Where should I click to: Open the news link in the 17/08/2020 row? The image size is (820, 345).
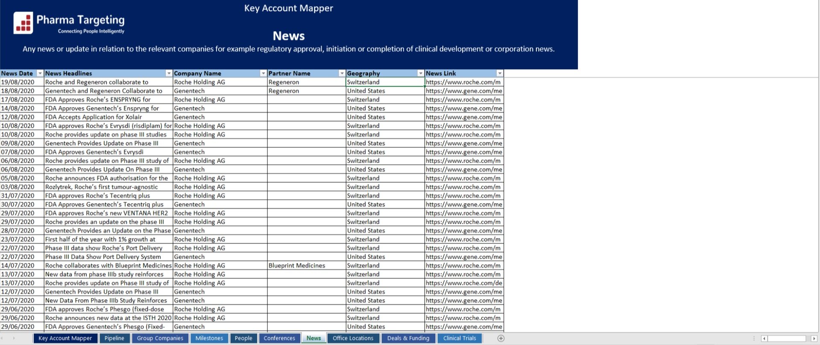[x=464, y=99]
